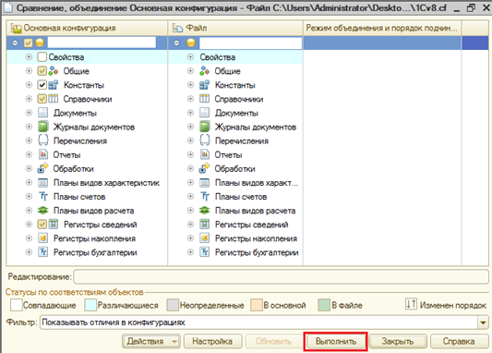The height and width of the screenshot is (353, 492).
Task: Click the Совпадающие status color swatch
Action: pos(17,305)
